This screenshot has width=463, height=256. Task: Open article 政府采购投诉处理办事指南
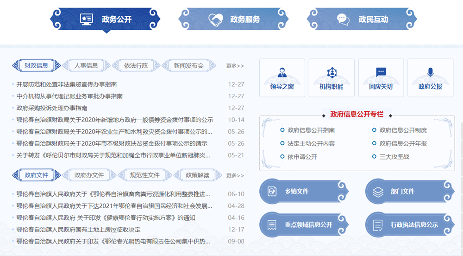click(52, 108)
